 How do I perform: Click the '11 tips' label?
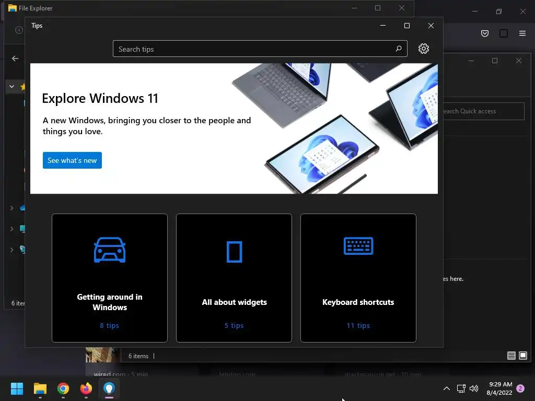[x=358, y=326]
